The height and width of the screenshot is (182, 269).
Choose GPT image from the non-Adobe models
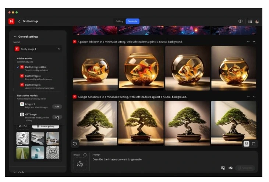click(34, 117)
